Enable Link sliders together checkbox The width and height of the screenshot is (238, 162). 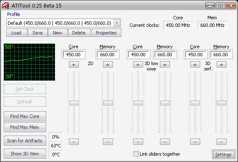click(136, 154)
